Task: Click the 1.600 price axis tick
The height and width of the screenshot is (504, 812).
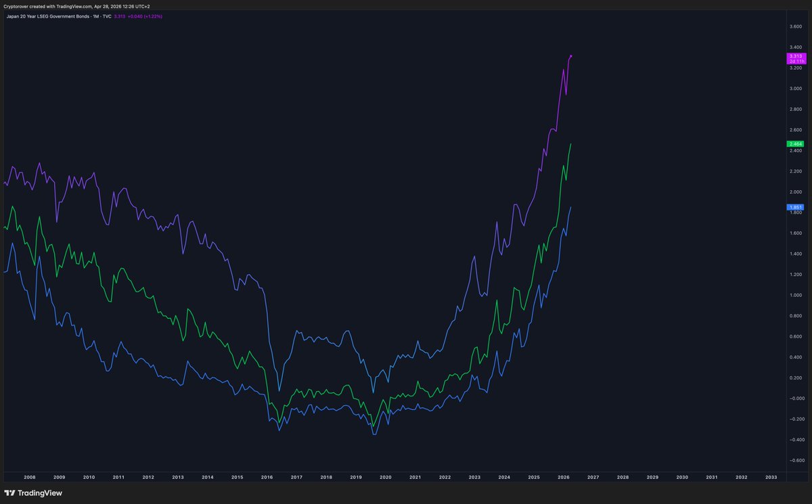Action: pyautogui.click(x=796, y=233)
